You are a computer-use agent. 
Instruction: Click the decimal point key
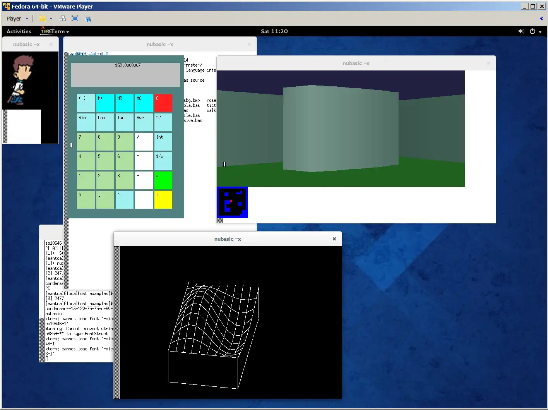point(105,200)
